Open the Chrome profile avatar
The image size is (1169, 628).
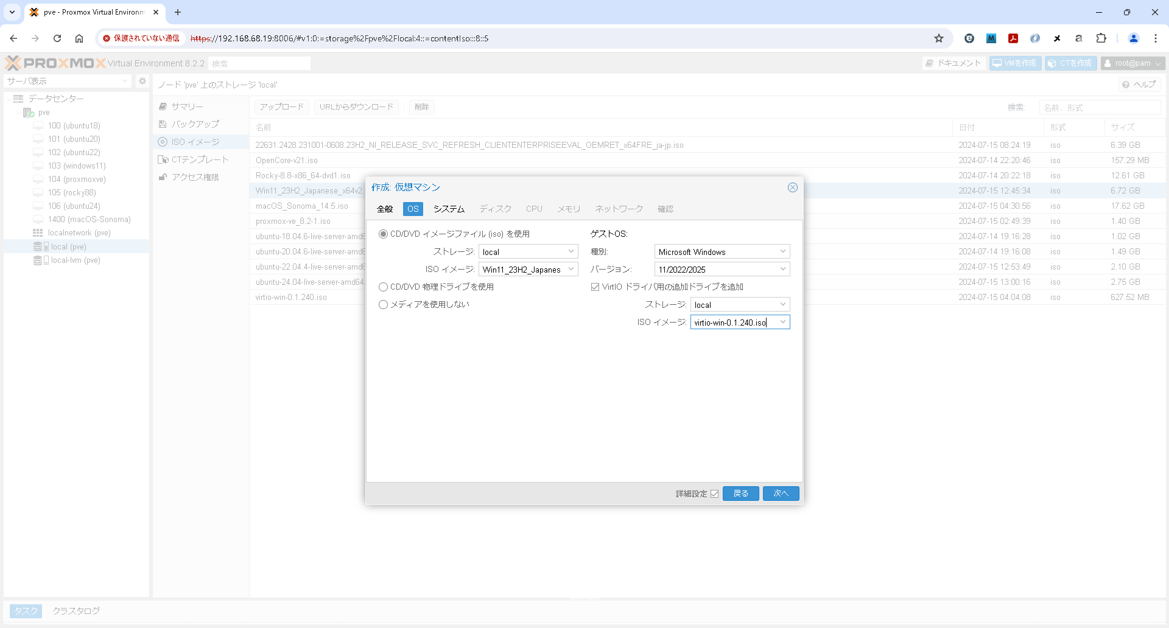[x=1134, y=38]
